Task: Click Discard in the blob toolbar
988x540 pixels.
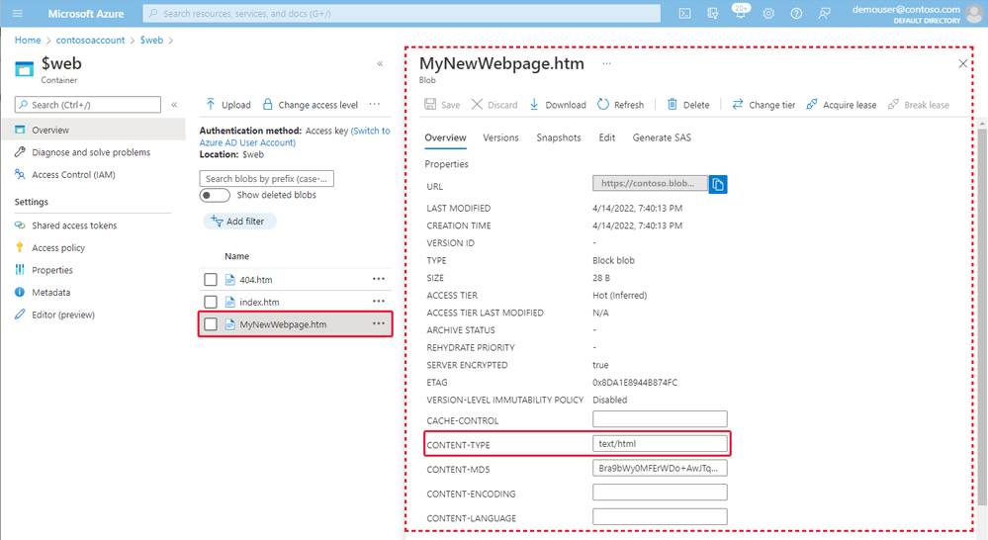Action: click(494, 105)
